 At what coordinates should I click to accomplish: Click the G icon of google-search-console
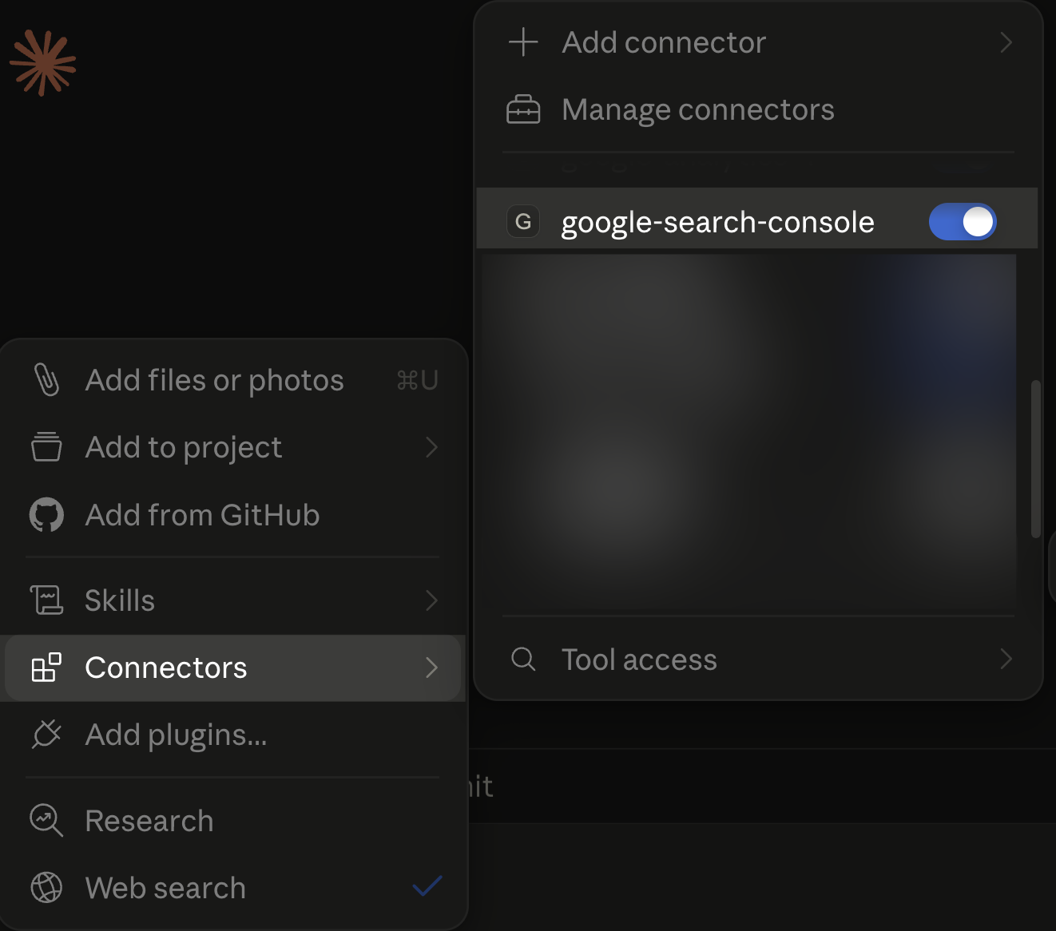523,221
